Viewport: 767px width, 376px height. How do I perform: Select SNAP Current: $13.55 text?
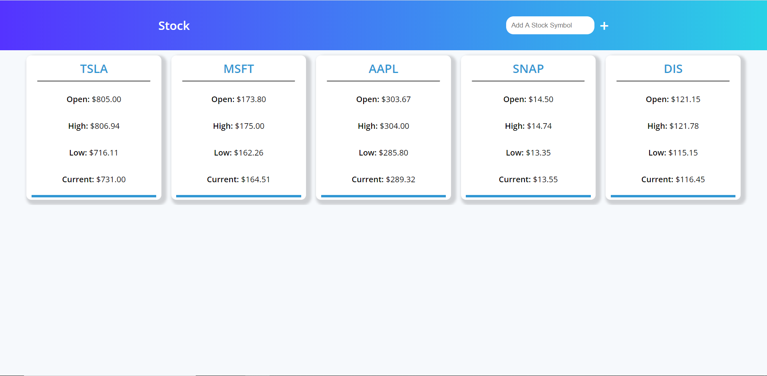pyautogui.click(x=528, y=179)
